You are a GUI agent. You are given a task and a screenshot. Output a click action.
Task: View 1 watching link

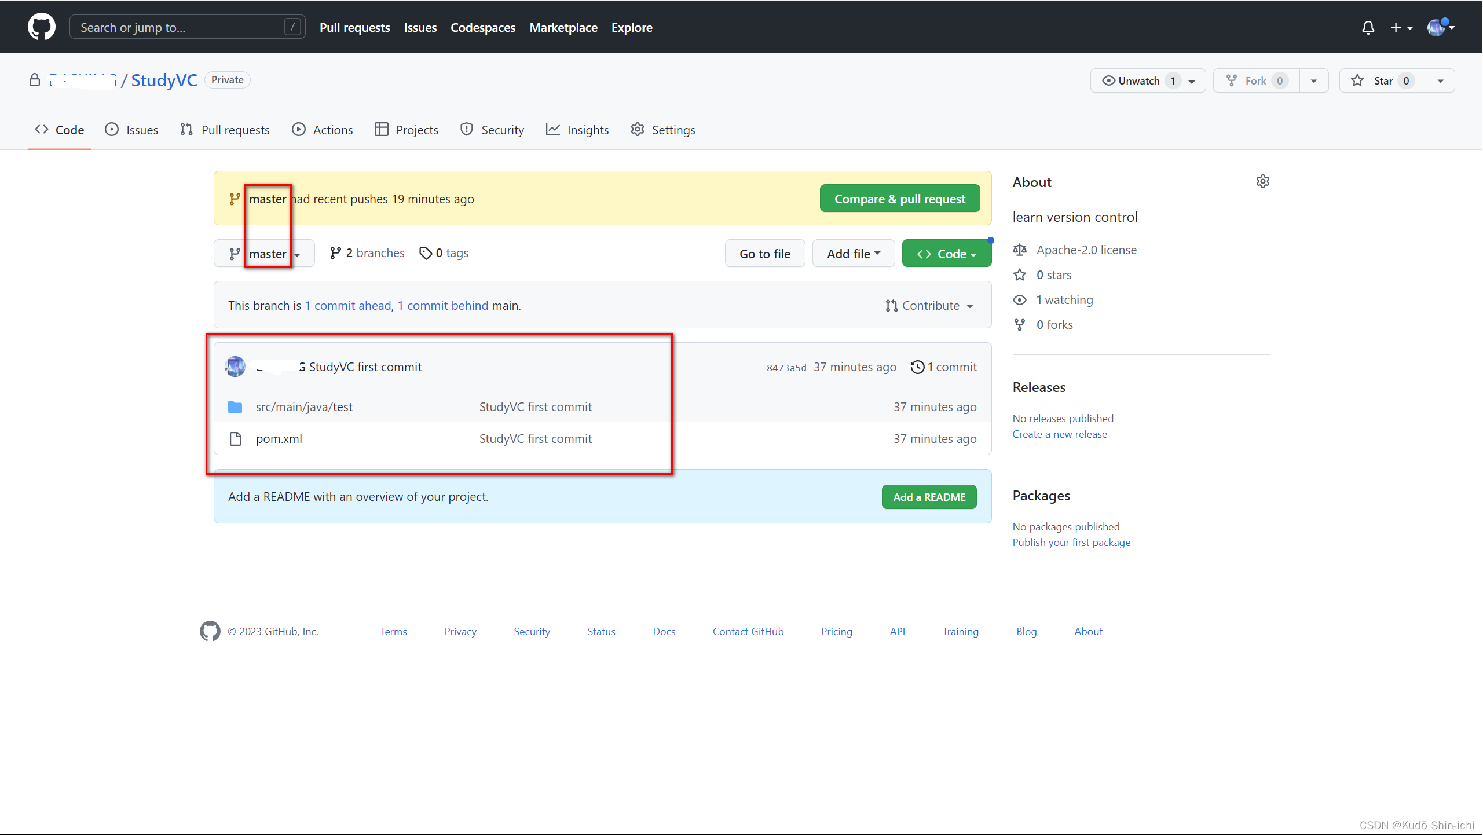pos(1064,300)
